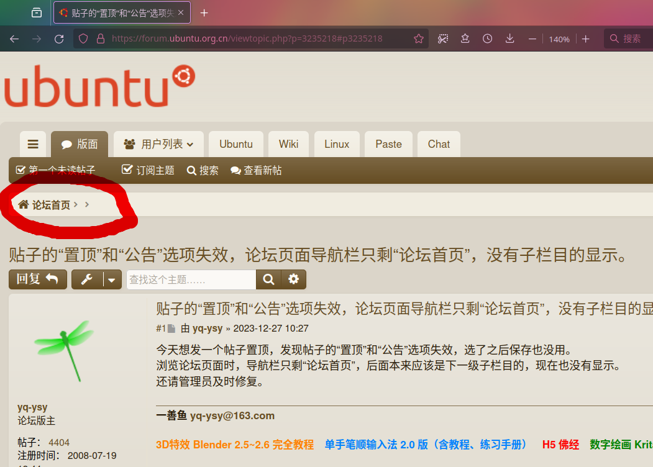Click the Ubuntu logo

tap(99, 86)
